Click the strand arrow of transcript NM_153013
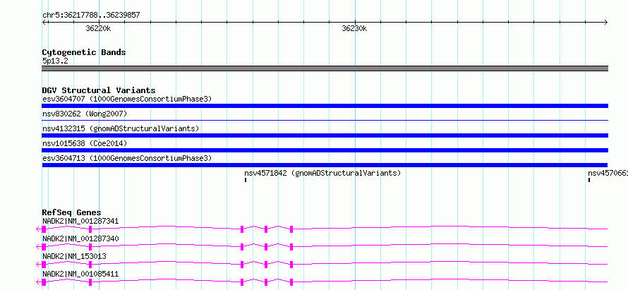The image size is (628, 290). click(x=38, y=265)
